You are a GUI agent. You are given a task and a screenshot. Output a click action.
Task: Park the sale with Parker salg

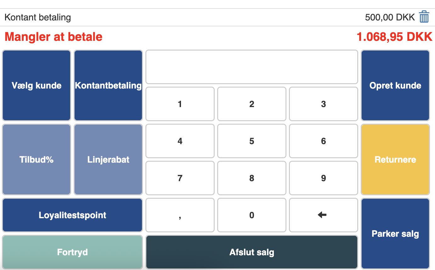tap(395, 234)
